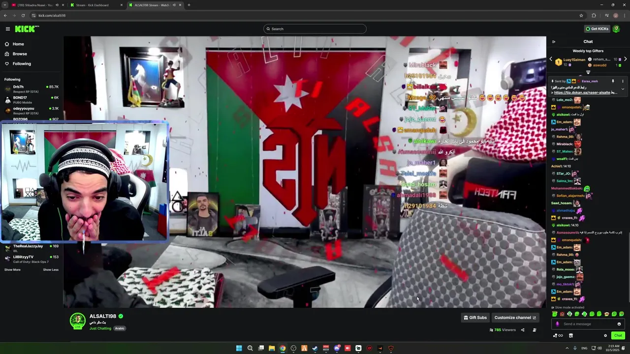Viewport: 630px width, 354px height.
Task: Click Luay1Salman top gifter name
Action: [x=574, y=59]
